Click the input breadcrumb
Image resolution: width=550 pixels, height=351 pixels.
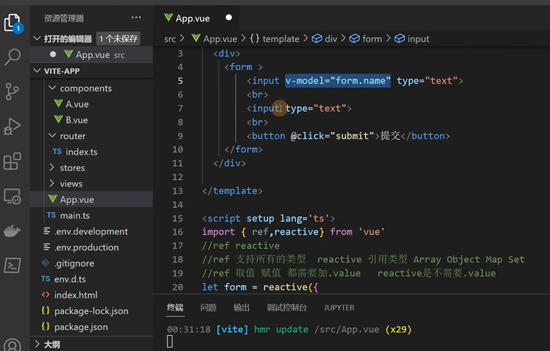click(x=412, y=38)
